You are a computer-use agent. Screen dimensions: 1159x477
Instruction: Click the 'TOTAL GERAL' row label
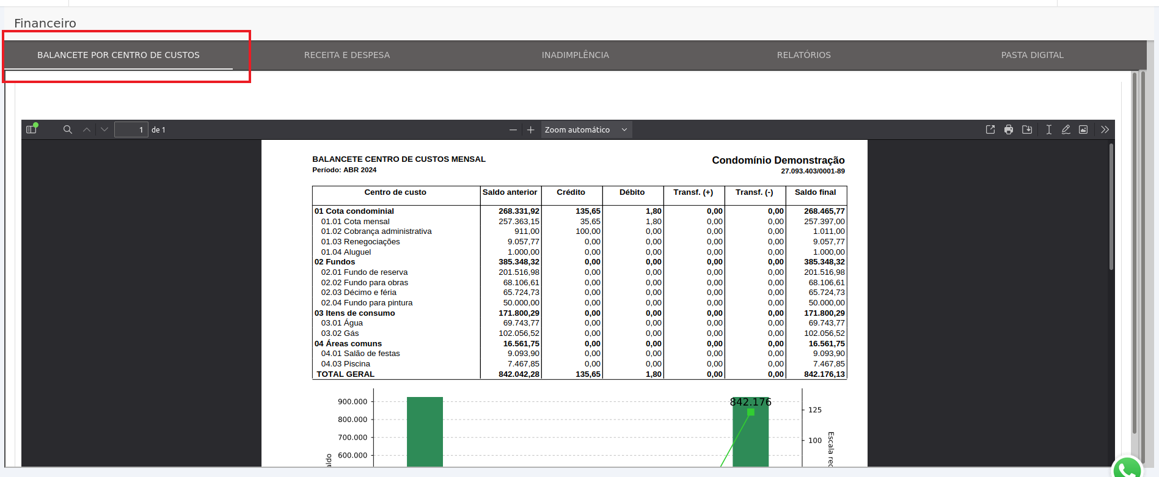pyautogui.click(x=345, y=374)
